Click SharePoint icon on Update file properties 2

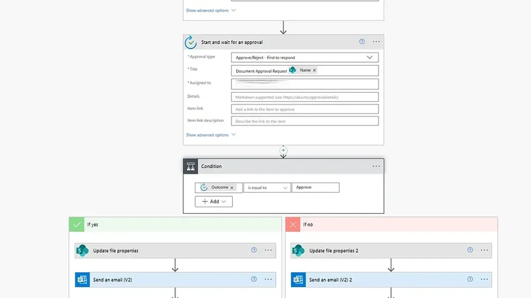click(298, 250)
